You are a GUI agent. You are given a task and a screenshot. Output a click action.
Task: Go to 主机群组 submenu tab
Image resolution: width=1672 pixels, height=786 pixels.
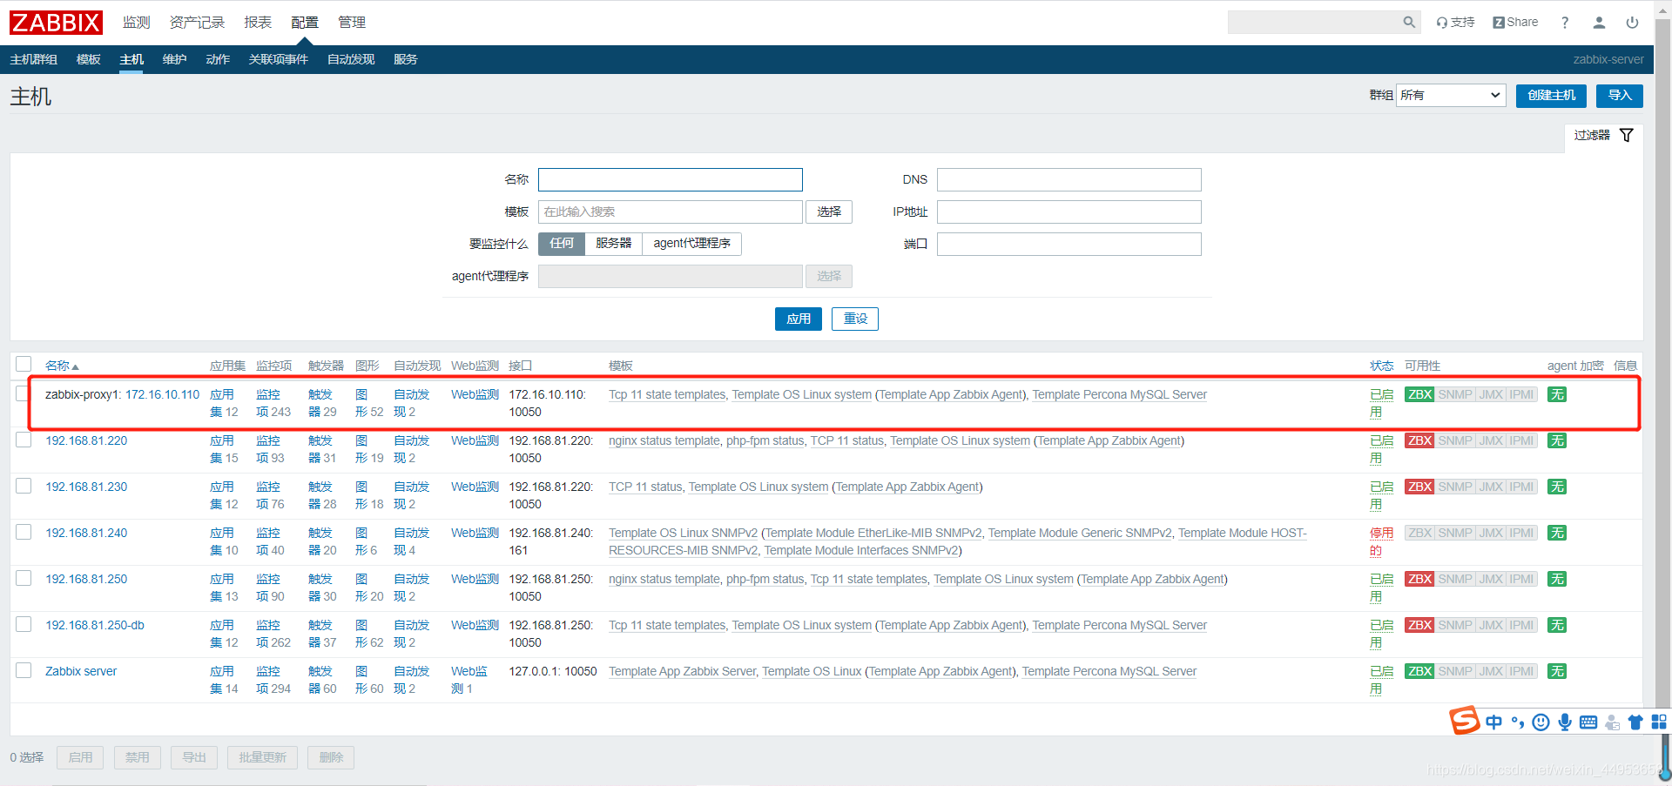point(34,59)
